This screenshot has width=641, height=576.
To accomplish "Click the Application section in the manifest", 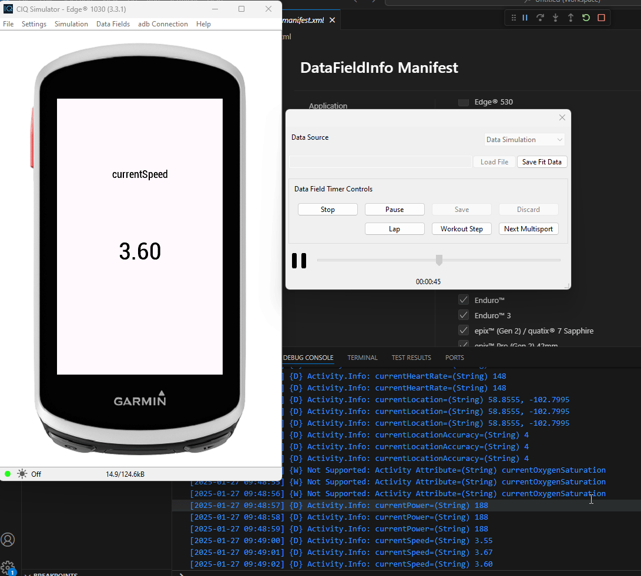I will (x=328, y=106).
